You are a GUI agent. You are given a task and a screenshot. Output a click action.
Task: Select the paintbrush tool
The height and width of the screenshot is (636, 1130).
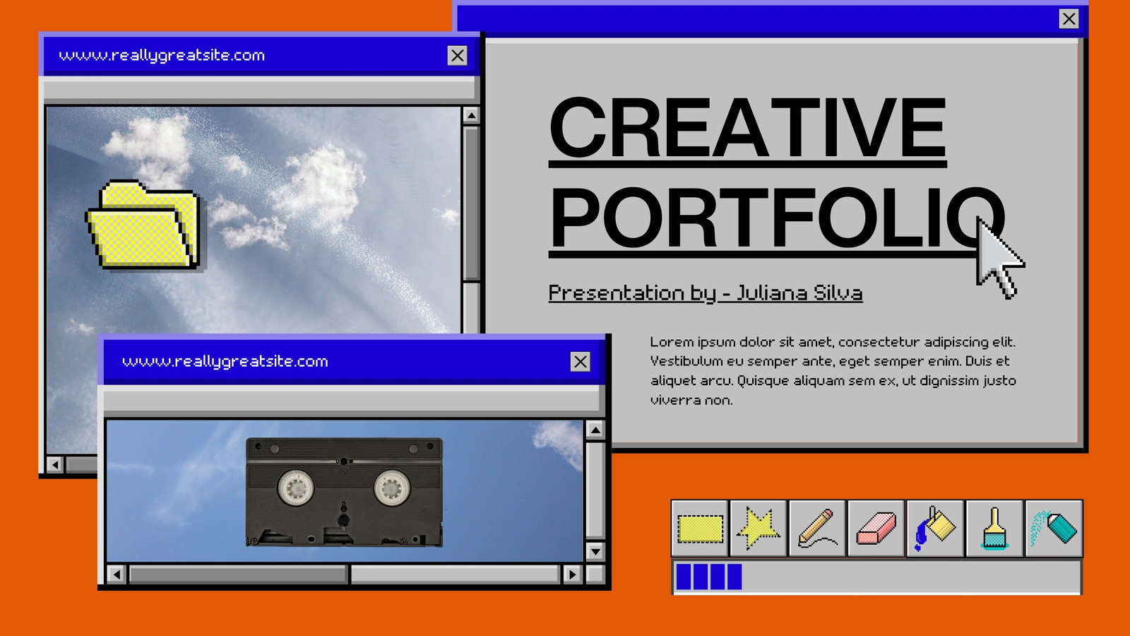tap(994, 529)
